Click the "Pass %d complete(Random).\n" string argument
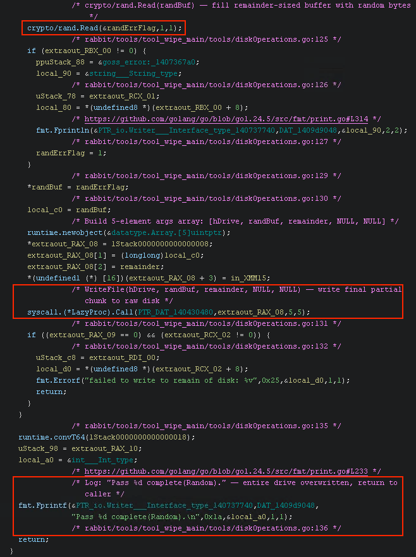Viewport: 416px width, 557px height. coord(135,517)
